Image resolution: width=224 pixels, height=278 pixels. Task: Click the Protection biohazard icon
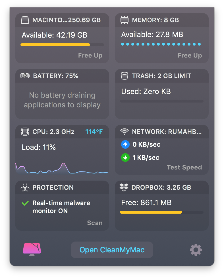[x=25, y=187]
